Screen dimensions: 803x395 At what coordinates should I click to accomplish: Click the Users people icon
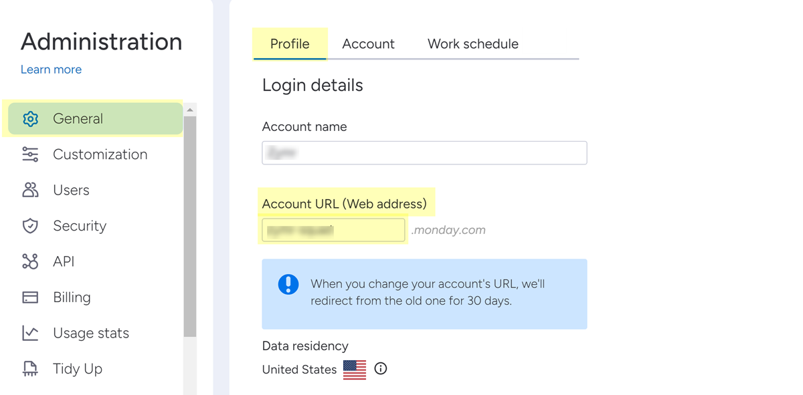click(x=30, y=190)
